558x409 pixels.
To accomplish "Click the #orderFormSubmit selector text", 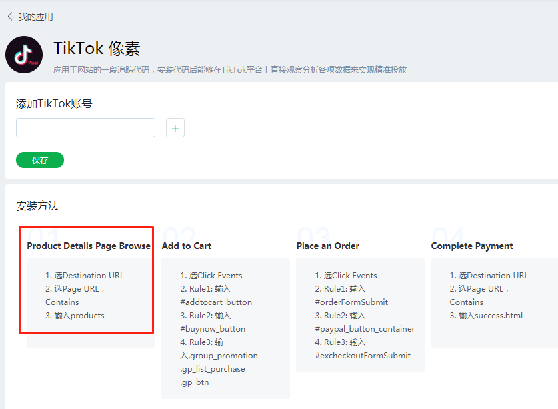I will point(351,302).
